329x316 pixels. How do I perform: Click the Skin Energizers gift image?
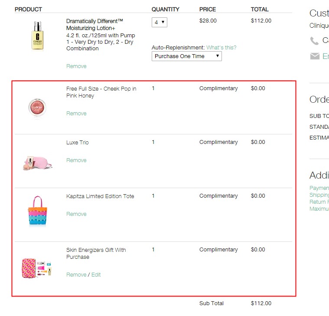click(x=37, y=268)
